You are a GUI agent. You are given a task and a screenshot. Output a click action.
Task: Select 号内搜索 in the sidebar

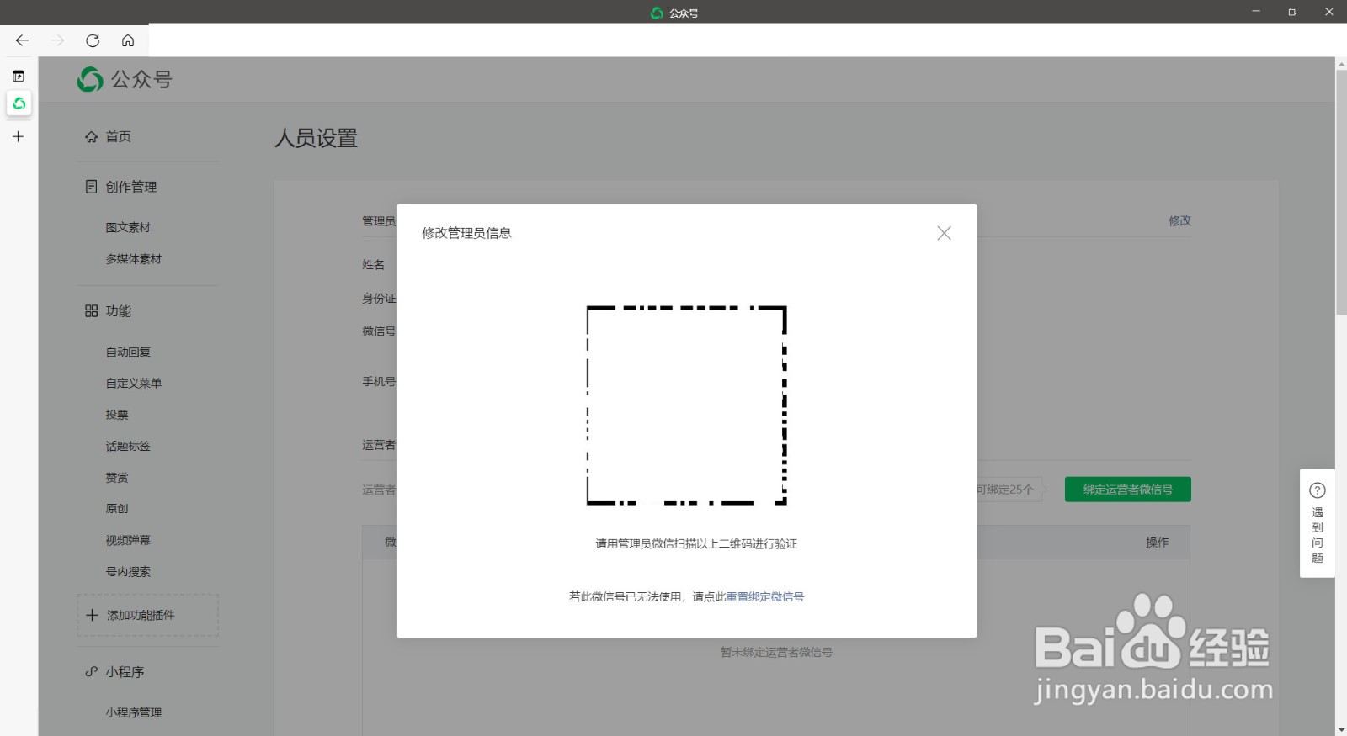point(128,571)
